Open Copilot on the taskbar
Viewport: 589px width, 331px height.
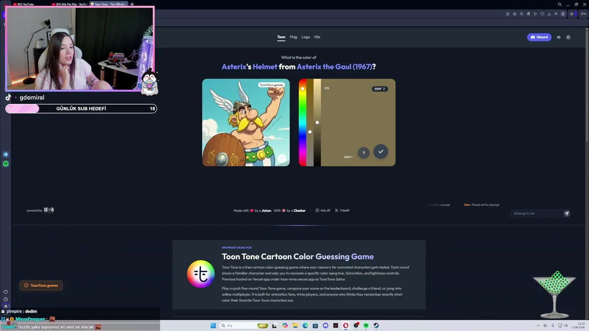(x=285, y=325)
